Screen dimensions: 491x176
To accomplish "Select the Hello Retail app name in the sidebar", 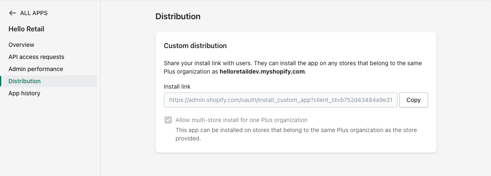I will 26,29.
